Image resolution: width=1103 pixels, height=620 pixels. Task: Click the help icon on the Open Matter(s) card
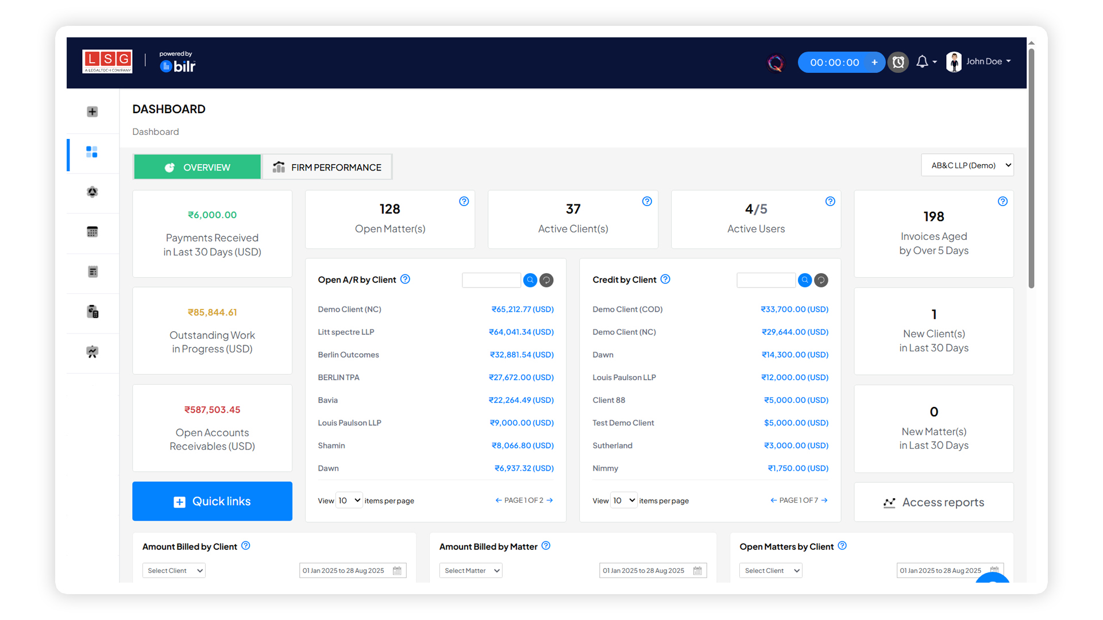point(464,201)
